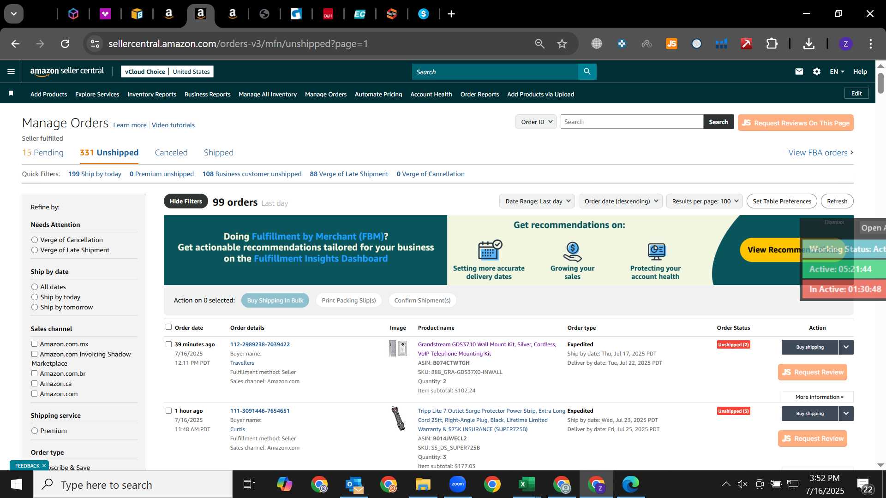This screenshot has height=498, width=886.
Task: Go back using the browser back arrow
Action: (15, 44)
